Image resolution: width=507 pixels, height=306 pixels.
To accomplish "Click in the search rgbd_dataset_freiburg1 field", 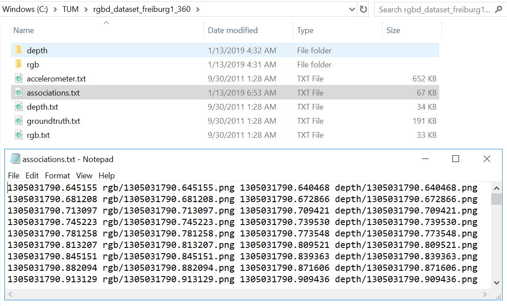I will [x=434, y=9].
